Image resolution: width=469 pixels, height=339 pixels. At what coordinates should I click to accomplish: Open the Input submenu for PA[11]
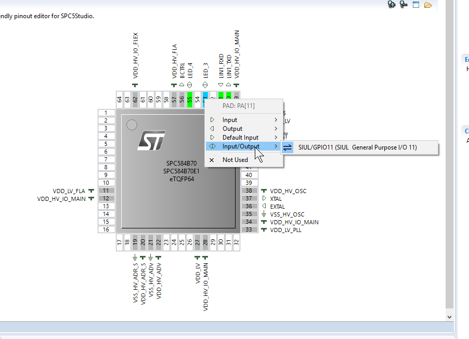tap(244, 120)
